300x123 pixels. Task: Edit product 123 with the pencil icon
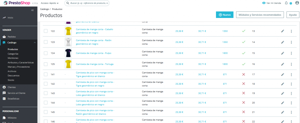click(x=283, y=42)
